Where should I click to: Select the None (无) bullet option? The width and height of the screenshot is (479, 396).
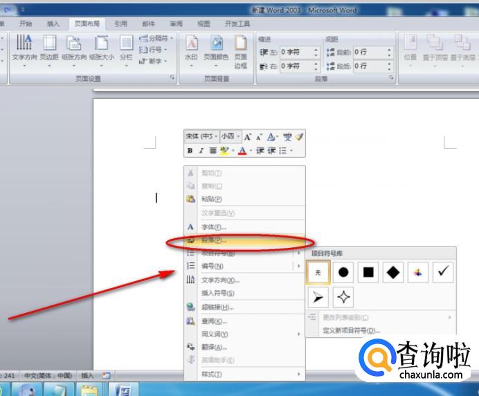coord(318,272)
